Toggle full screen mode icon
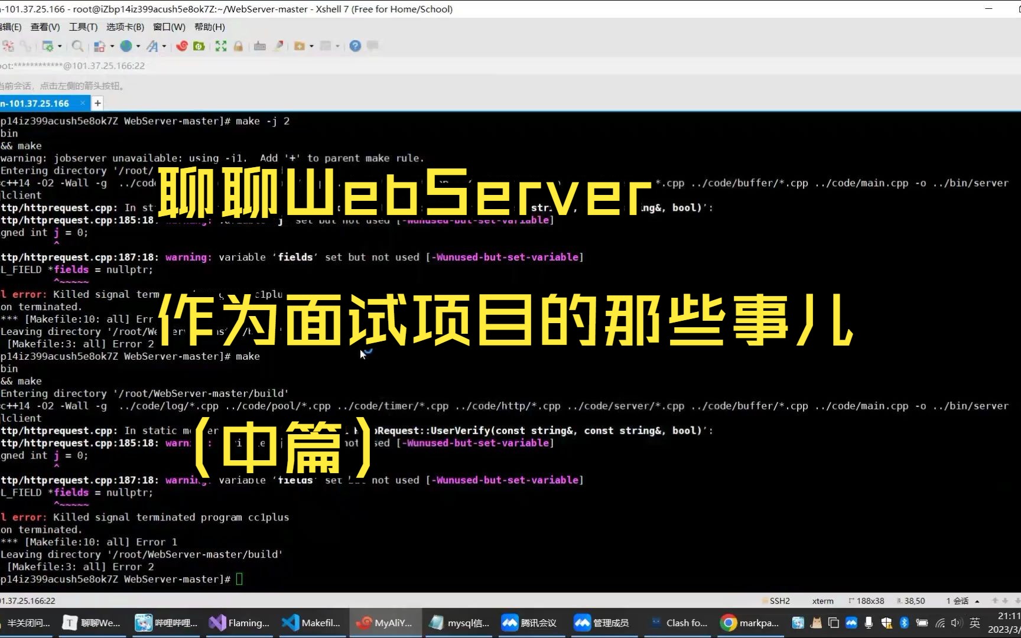Image resolution: width=1021 pixels, height=638 pixels. point(221,46)
